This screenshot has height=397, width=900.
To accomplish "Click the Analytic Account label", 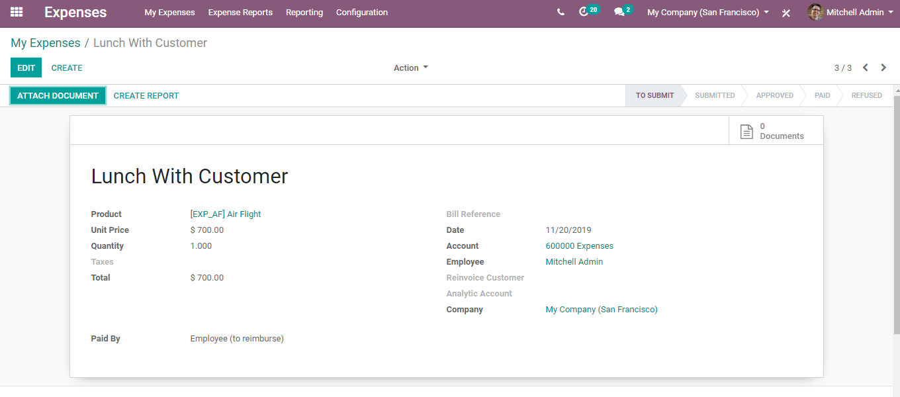I will tap(479, 293).
